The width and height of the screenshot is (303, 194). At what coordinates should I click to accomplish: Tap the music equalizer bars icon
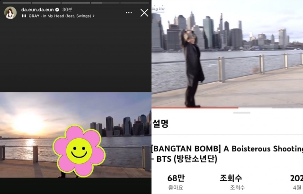(x=24, y=16)
